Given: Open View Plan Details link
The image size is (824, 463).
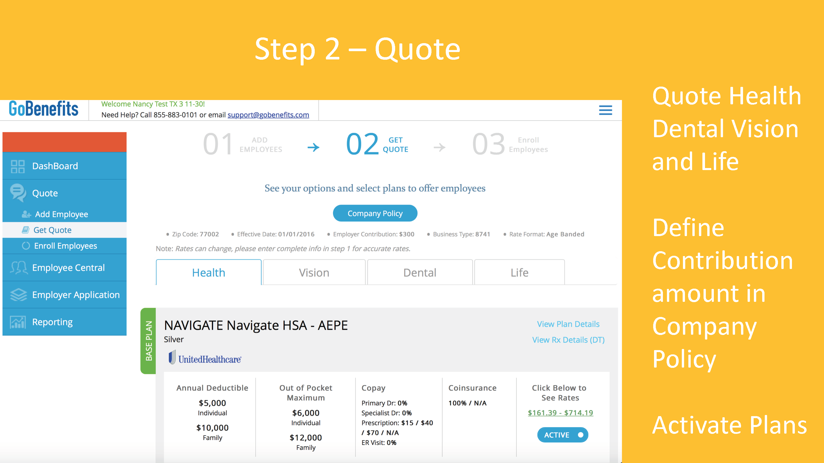Looking at the screenshot, I should coord(568,324).
